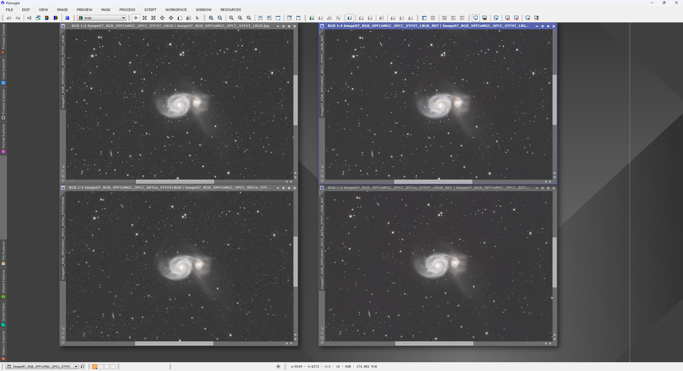Click the scroll-down arrow in the top-right image window
This screenshot has width=683, height=371.
(x=555, y=177)
